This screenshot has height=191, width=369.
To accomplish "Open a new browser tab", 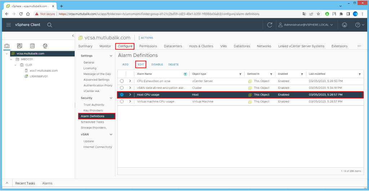I will click(x=61, y=6).
